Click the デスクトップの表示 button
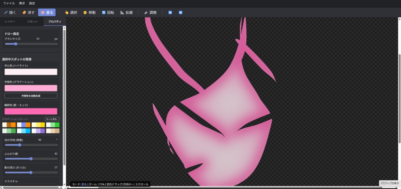Viewport: 401px width, 189px height. (x=390, y=183)
